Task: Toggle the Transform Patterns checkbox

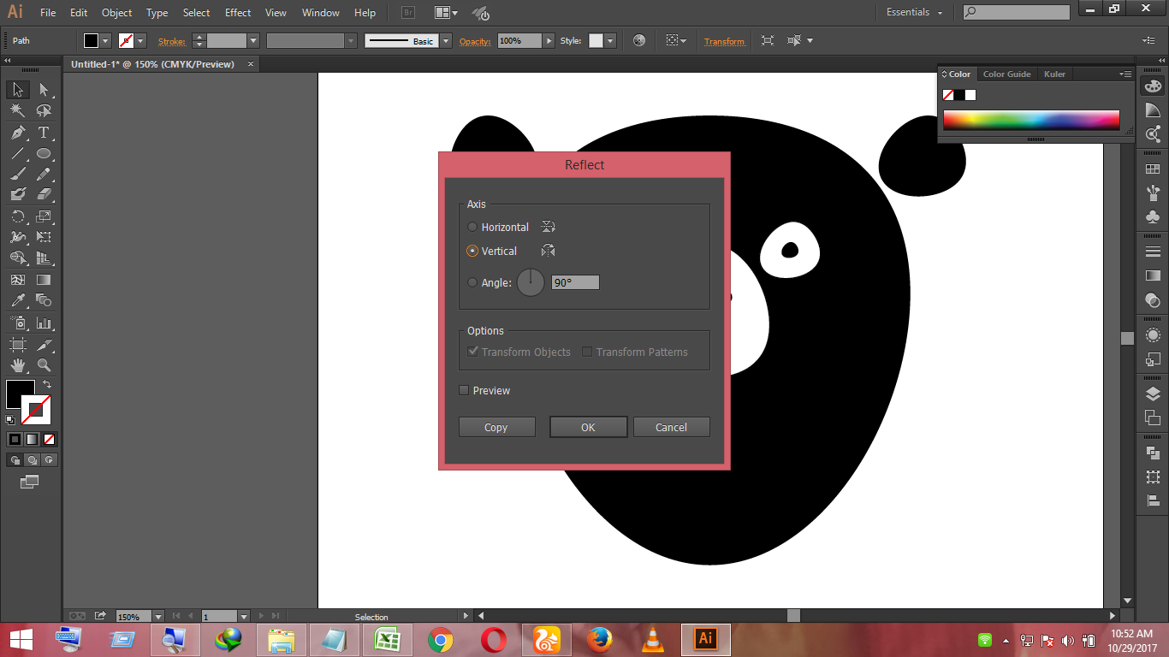Action: tap(587, 352)
